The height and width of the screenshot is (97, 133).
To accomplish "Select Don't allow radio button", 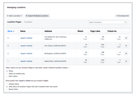I will point(7,76).
